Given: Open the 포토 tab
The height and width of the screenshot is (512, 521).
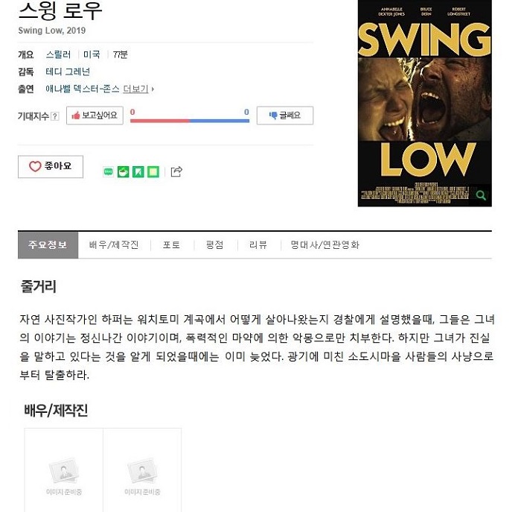Looking at the screenshot, I should [171, 245].
